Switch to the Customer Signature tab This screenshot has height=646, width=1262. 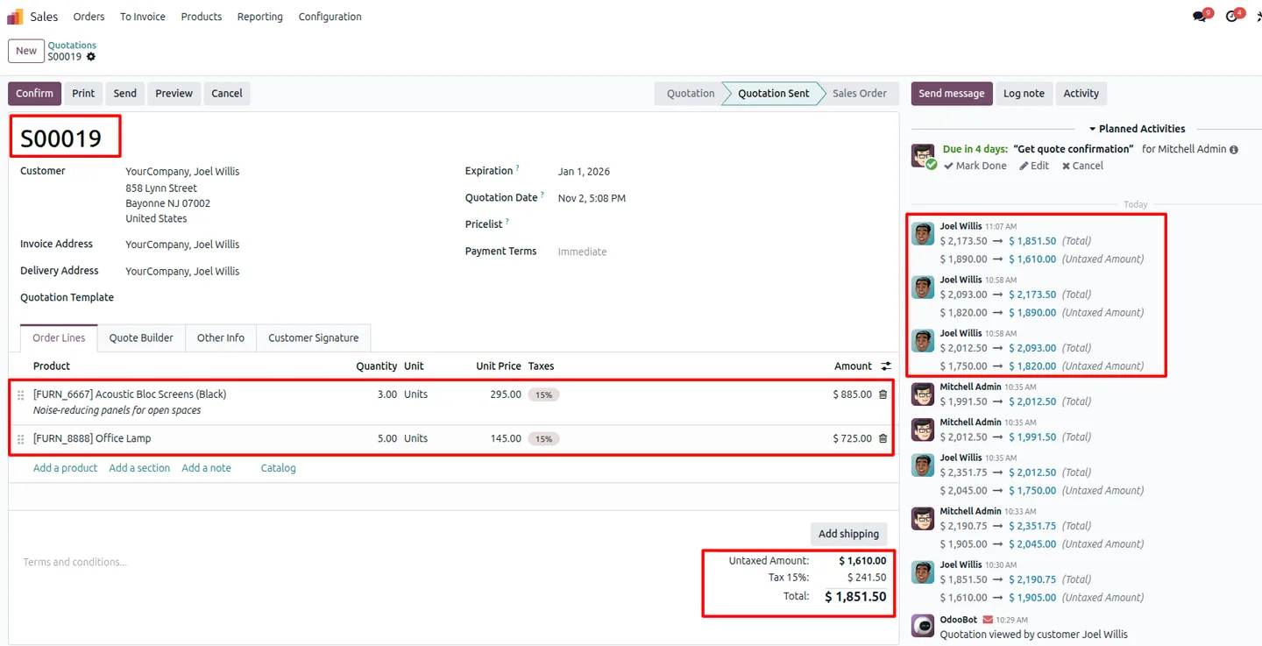tap(313, 338)
